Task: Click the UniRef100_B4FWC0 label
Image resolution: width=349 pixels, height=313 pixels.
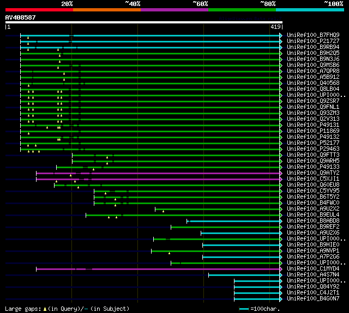Action: [313, 203]
